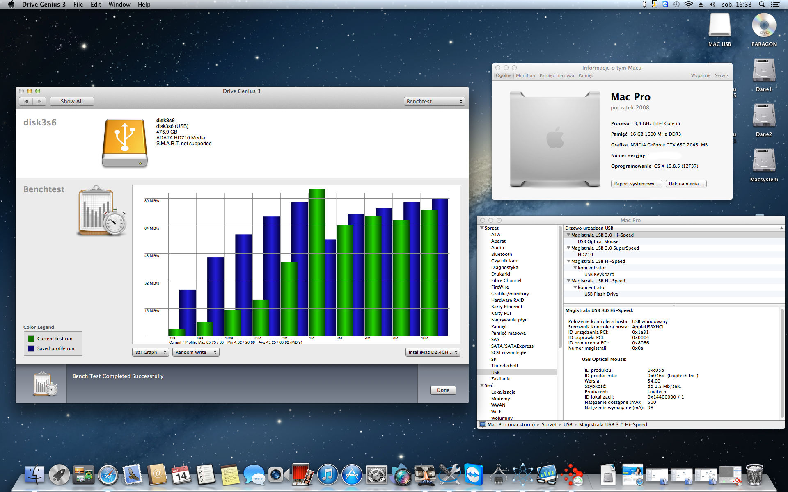Open the Bar Graph type dropdown
Image resolution: width=788 pixels, height=492 pixels.
[150, 352]
